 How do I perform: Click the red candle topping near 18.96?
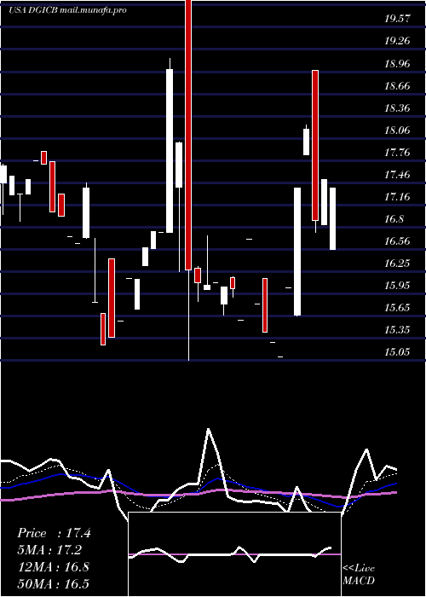(315, 146)
